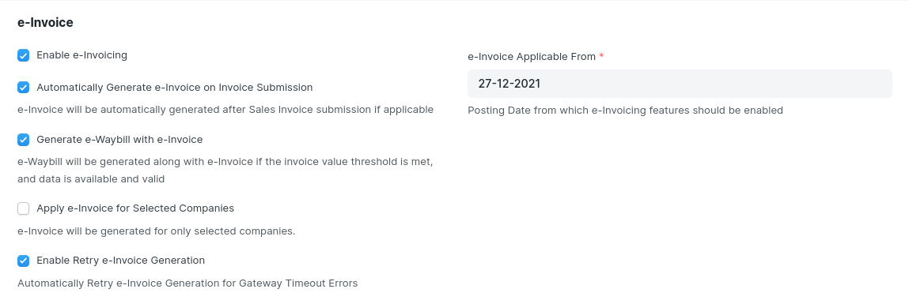
Task: Tick the Apply e-Invoice for Selected Companies checkbox
Action: [23, 208]
